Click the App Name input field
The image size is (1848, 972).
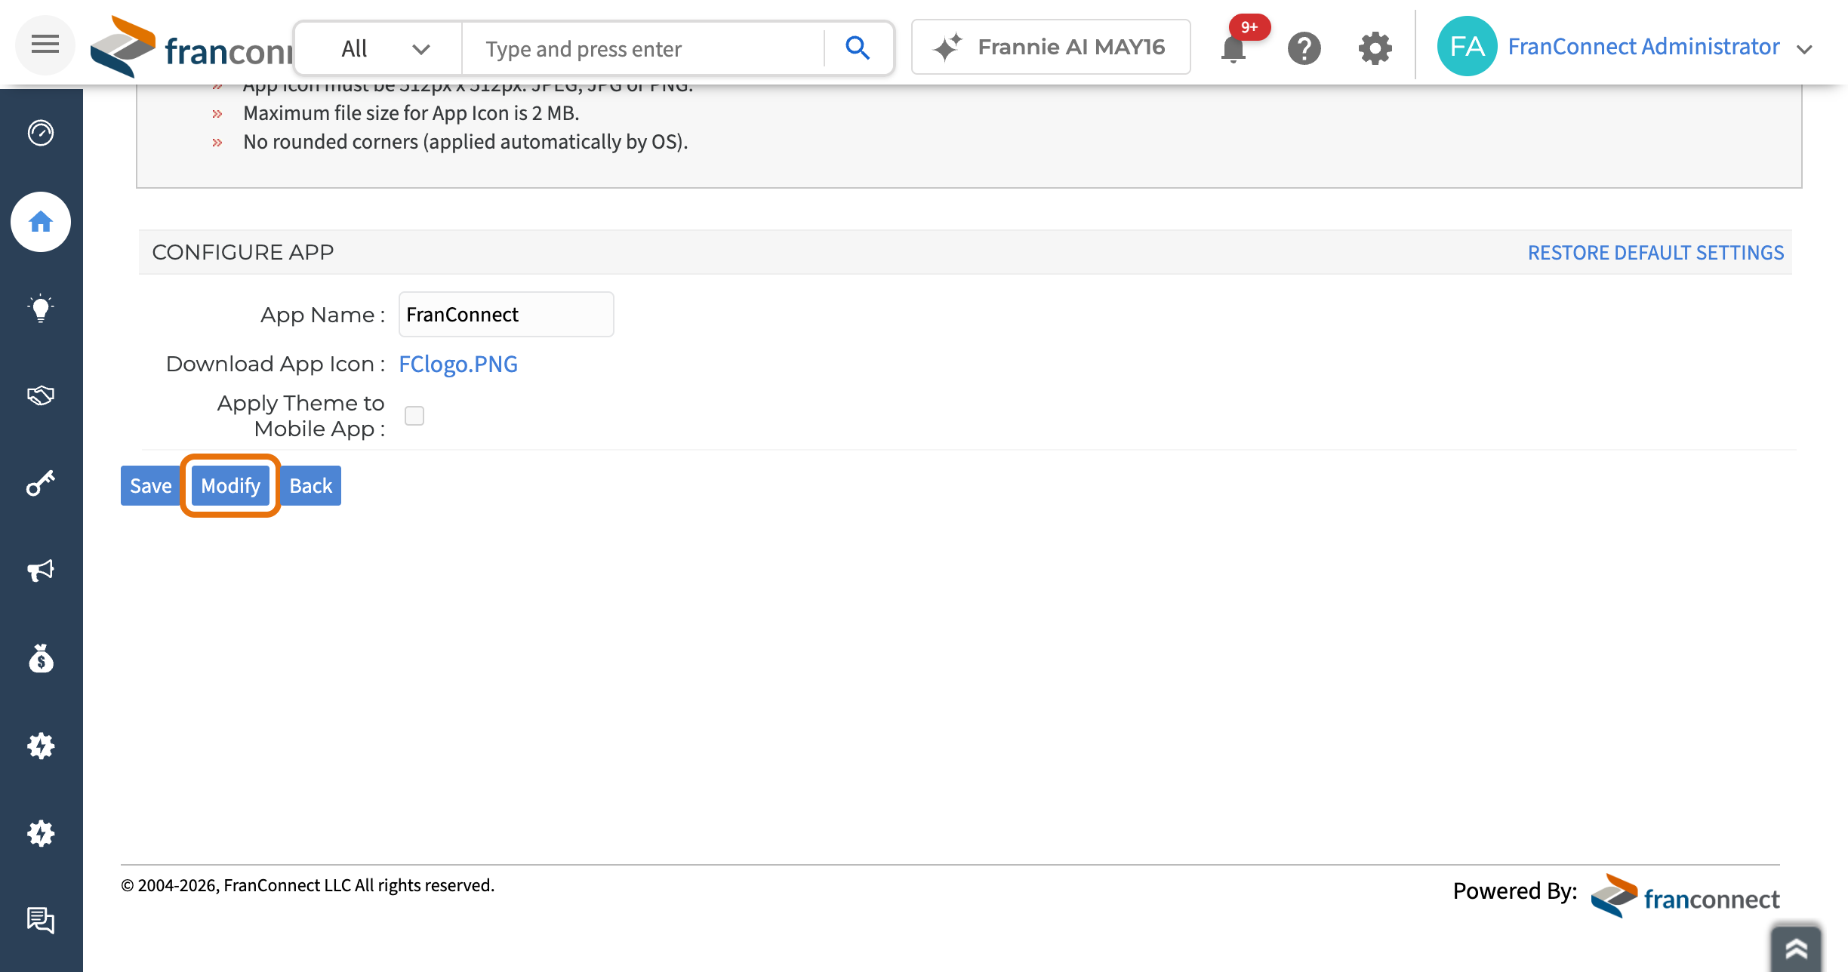pos(506,314)
